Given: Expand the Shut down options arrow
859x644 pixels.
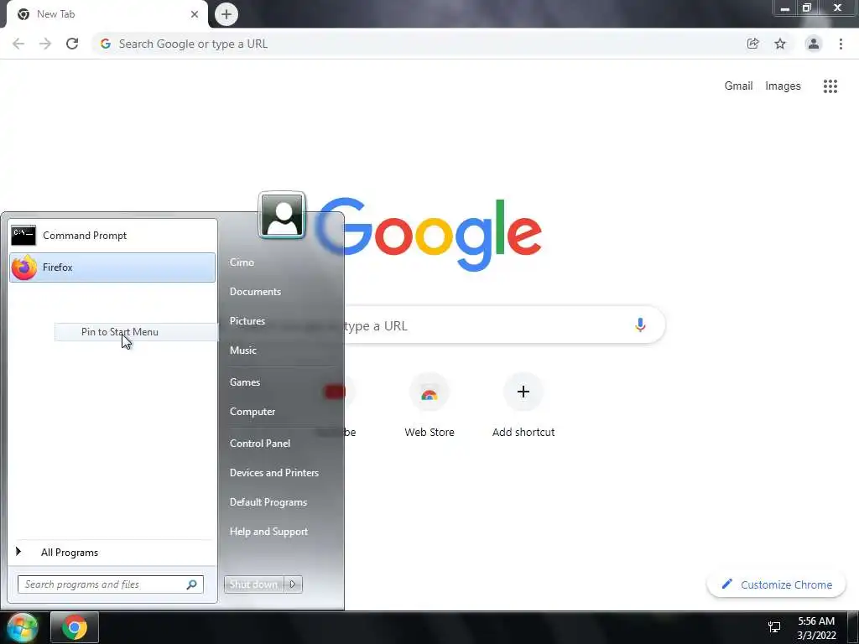Looking at the screenshot, I should tap(293, 584).
